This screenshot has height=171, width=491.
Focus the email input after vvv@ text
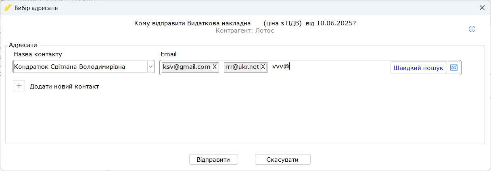[x=339, y=67]
